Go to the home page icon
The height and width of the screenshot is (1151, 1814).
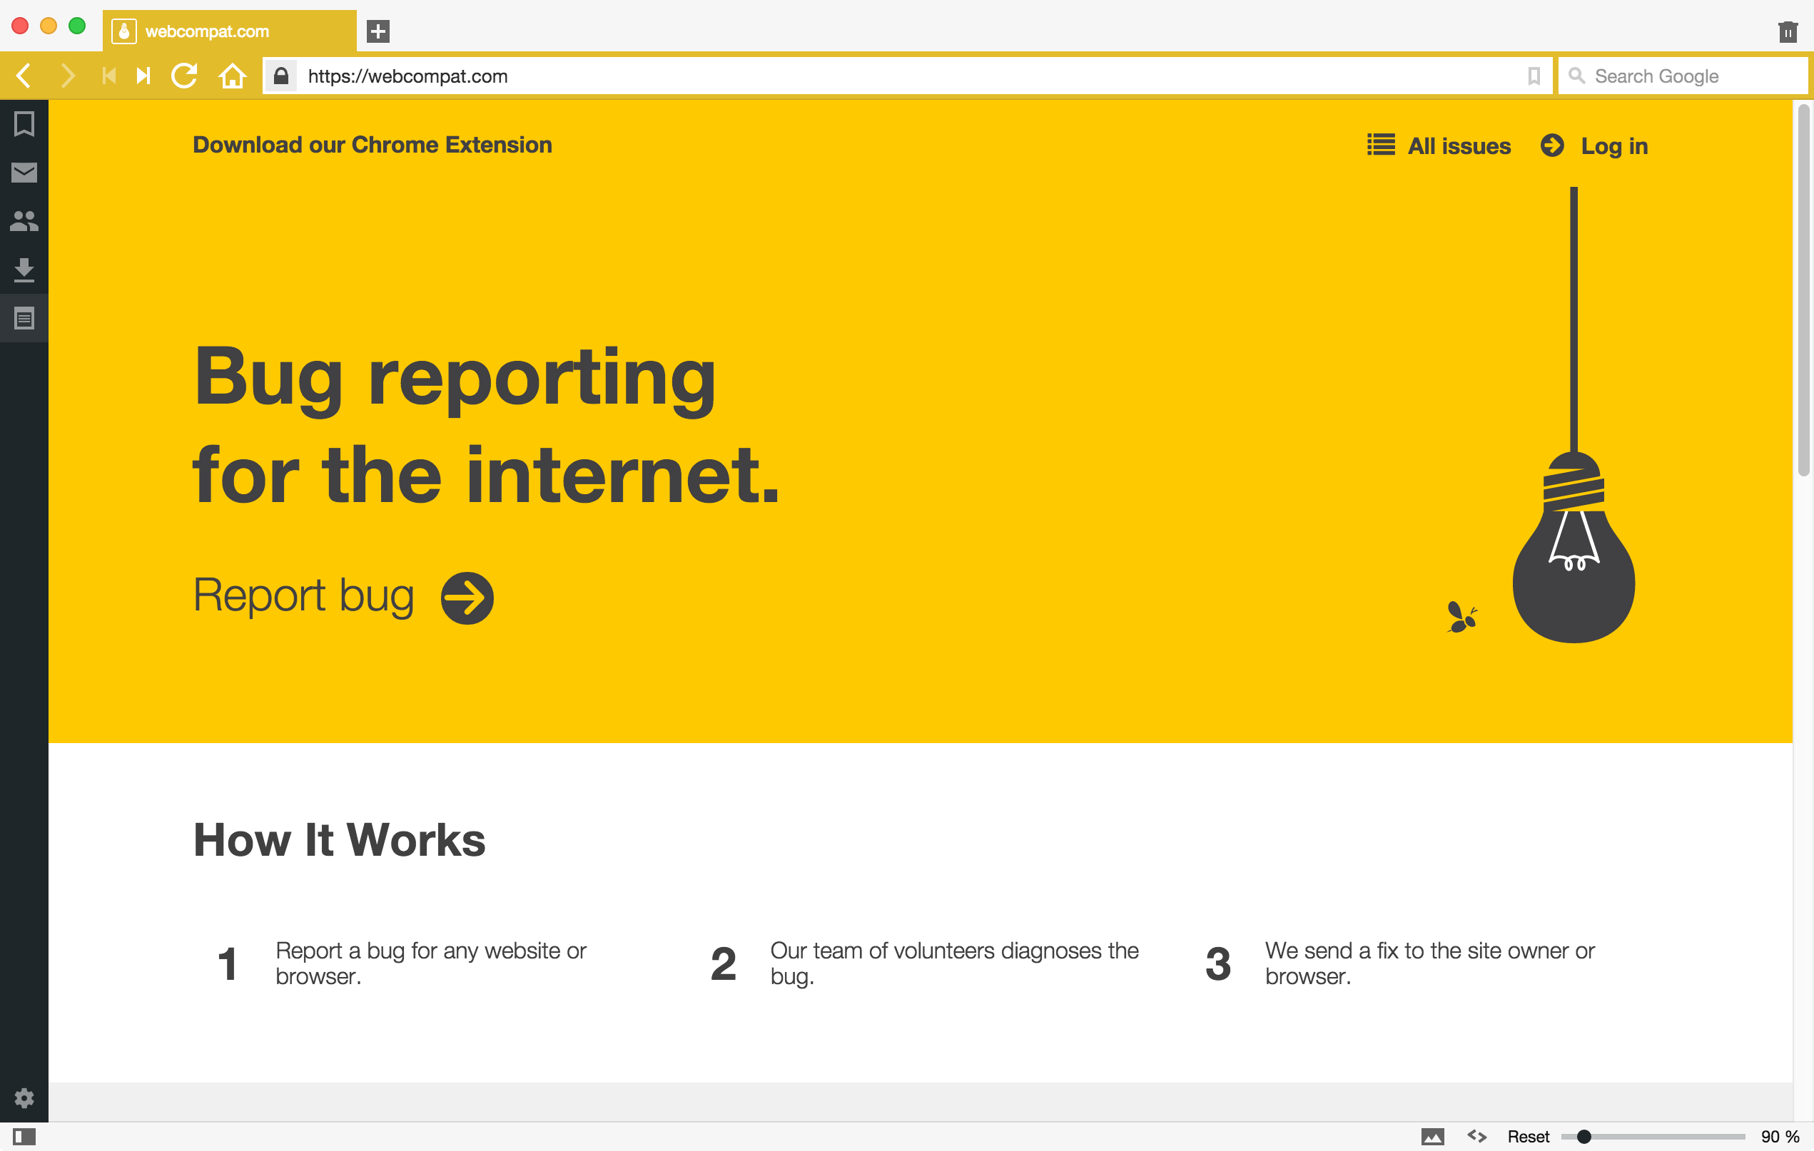tap(233, 76)
